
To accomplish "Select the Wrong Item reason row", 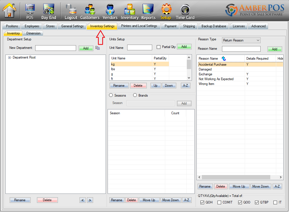I will [x=240, y=84].
